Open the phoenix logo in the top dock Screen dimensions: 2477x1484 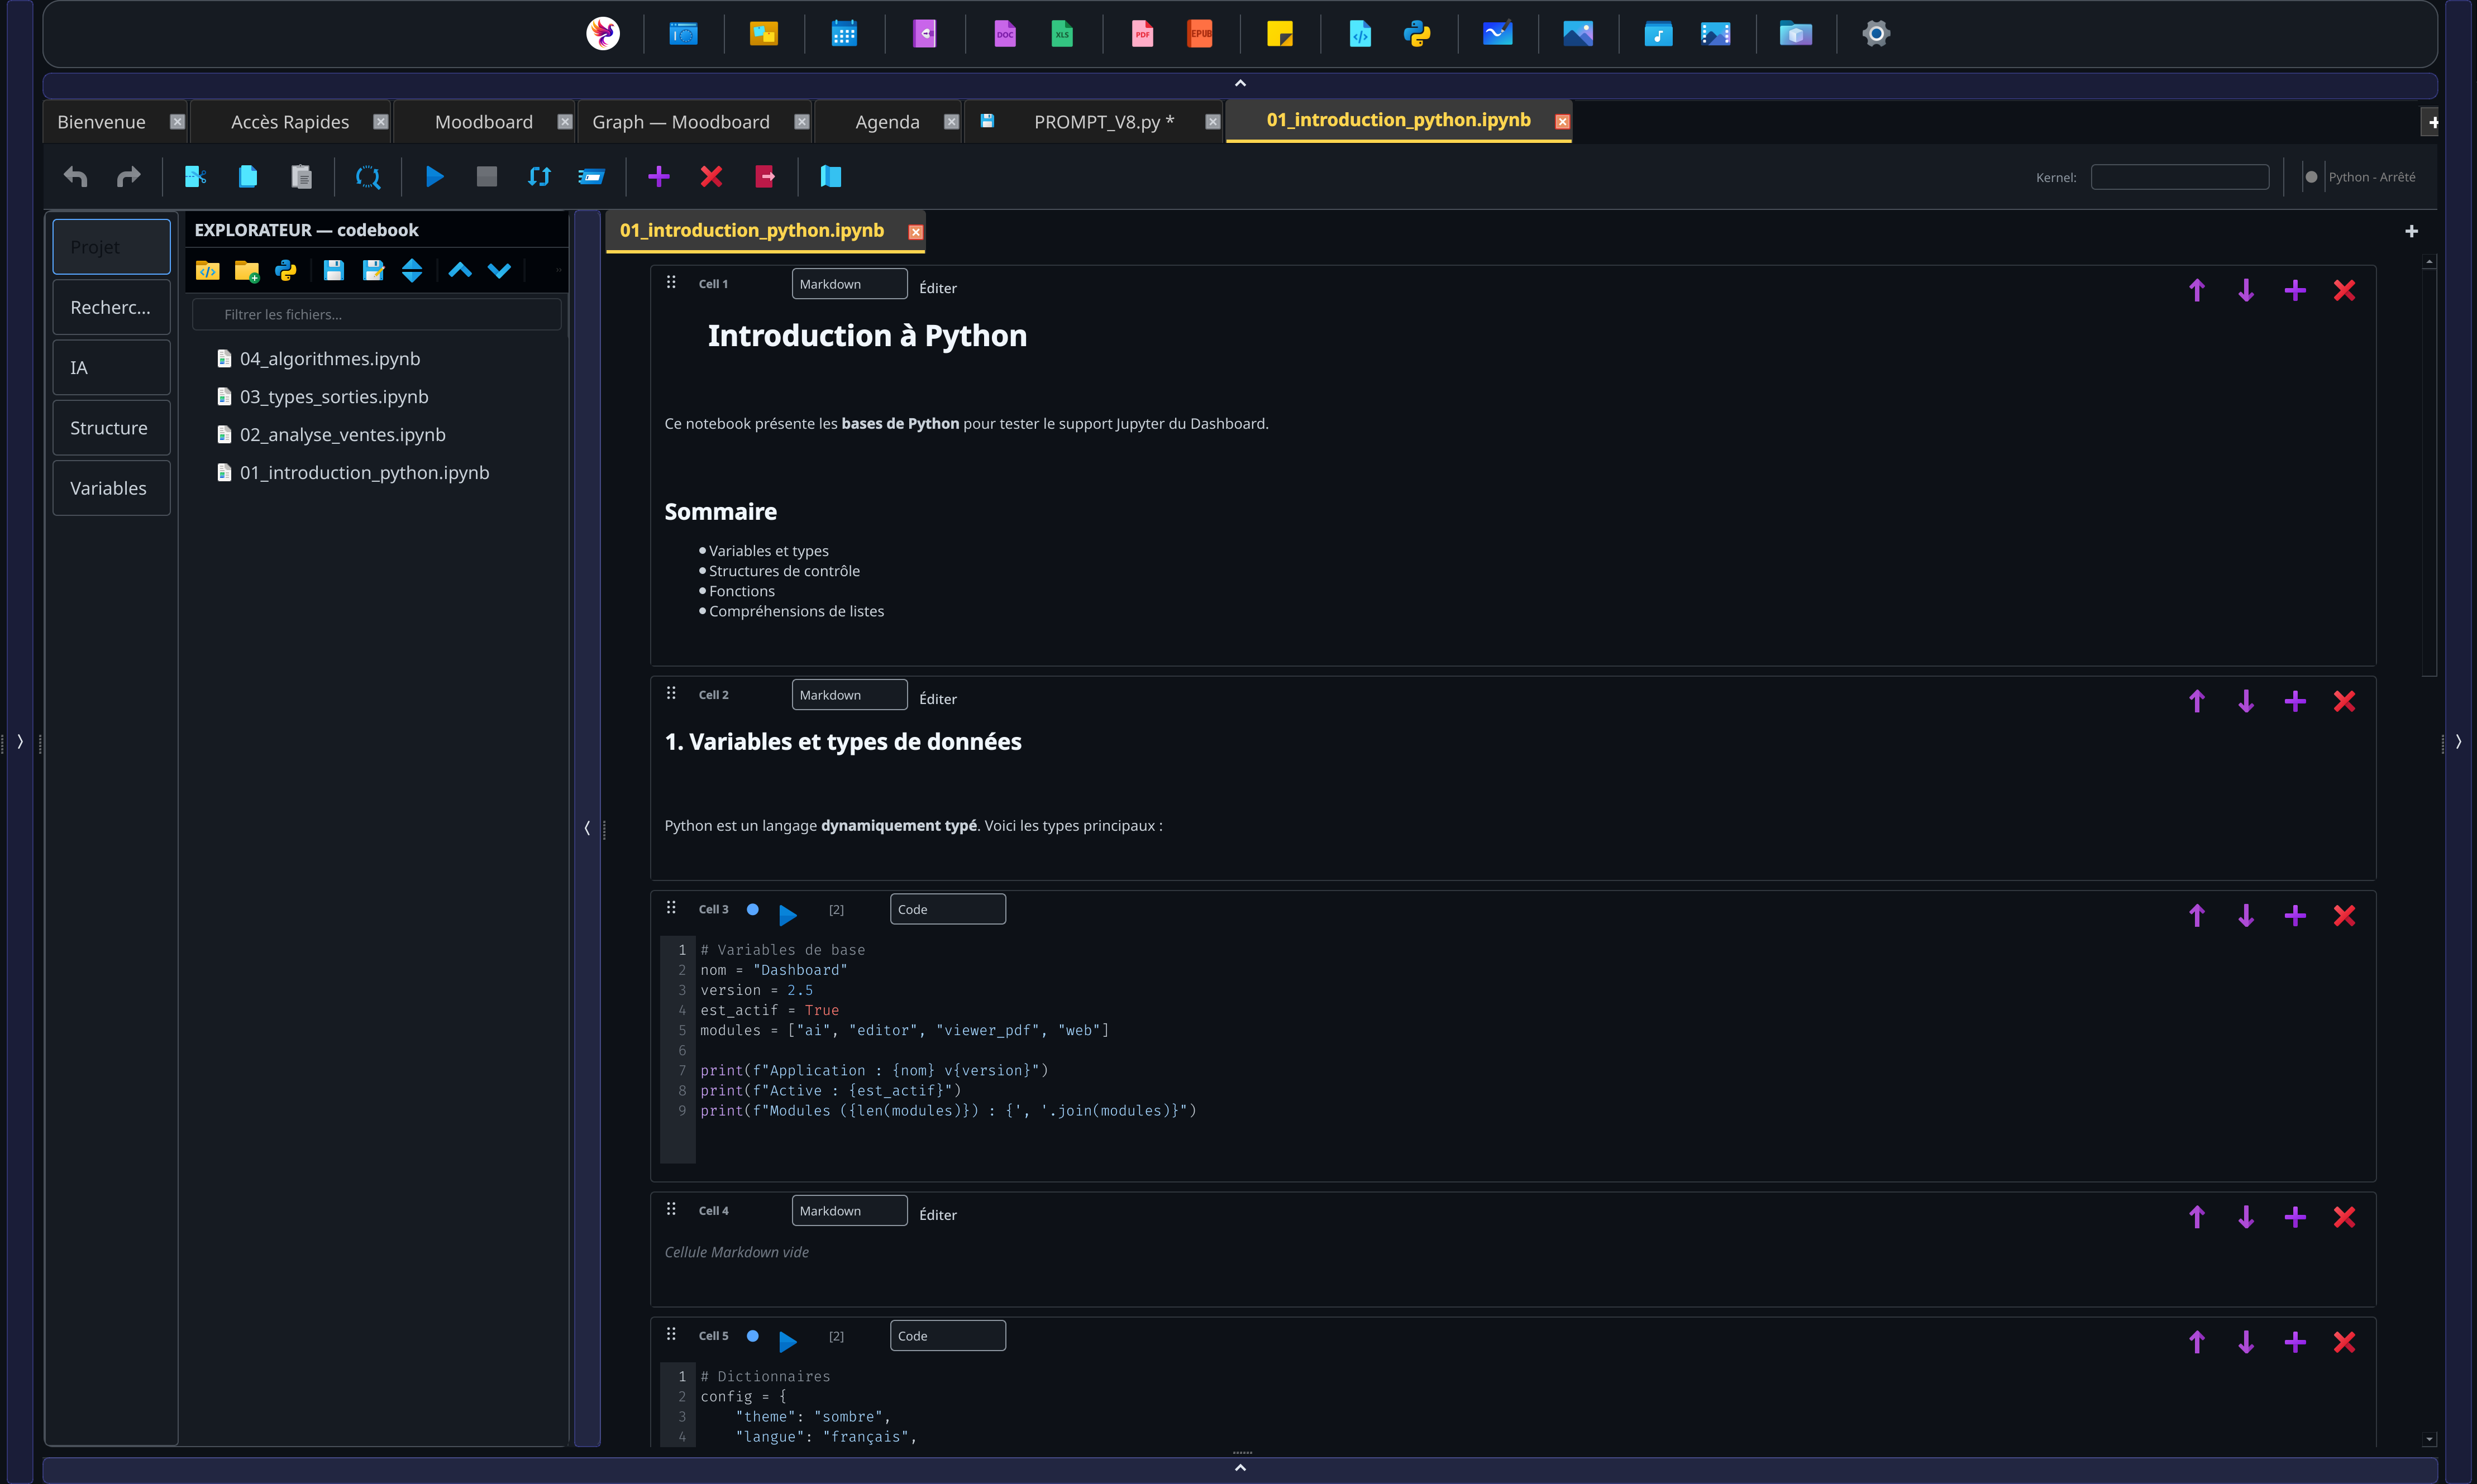[x=602, y=34]
